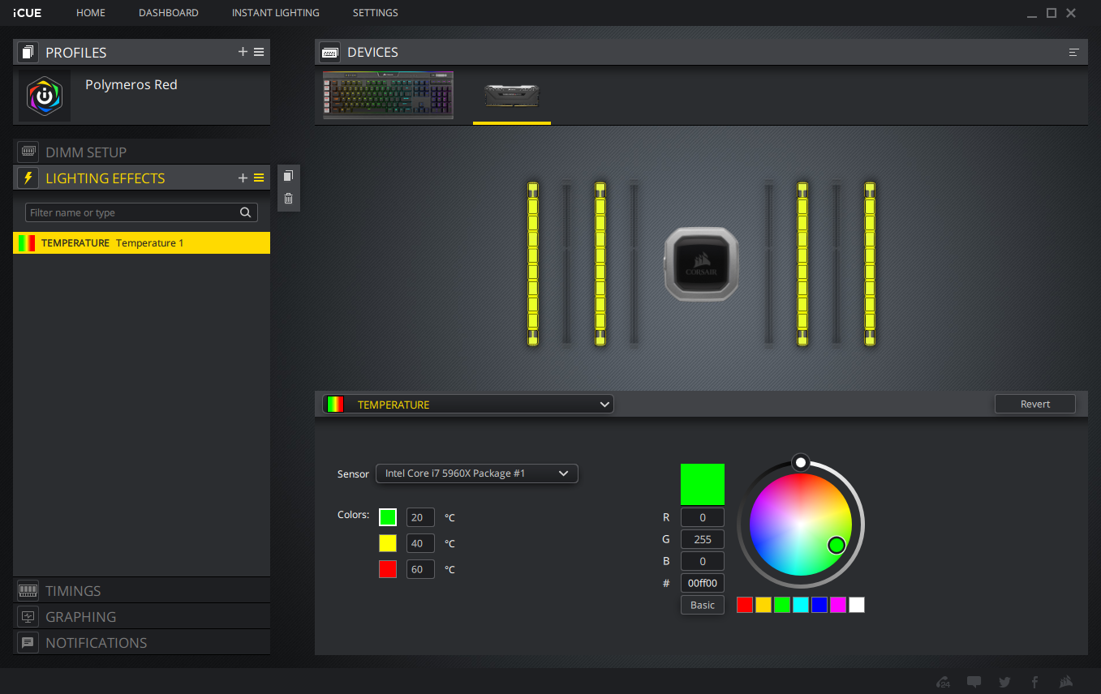This screenshot has height=694, width=1101.
Task: Click the Facebook icon in footer
Action: tap(1034, 682)
